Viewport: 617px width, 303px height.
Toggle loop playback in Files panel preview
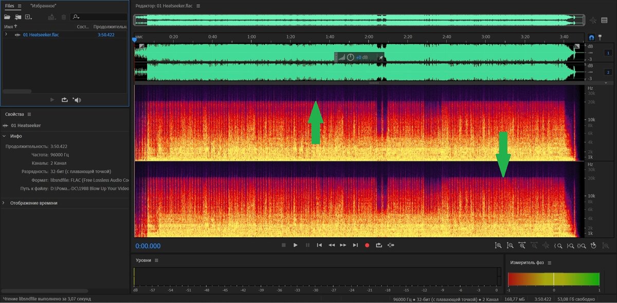(64, 100)
